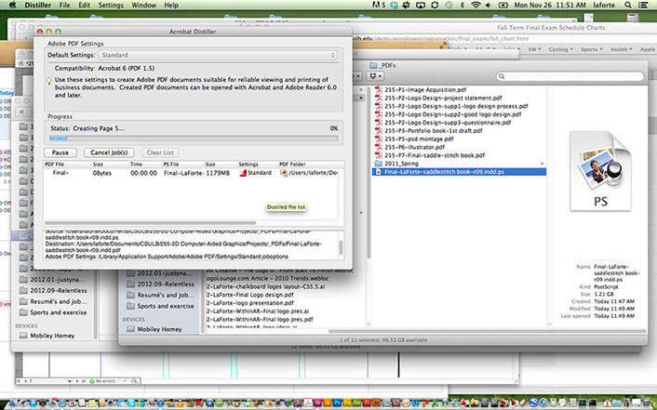
Task: Select the Final- job row PDF file cell
Action: point(60,173)
